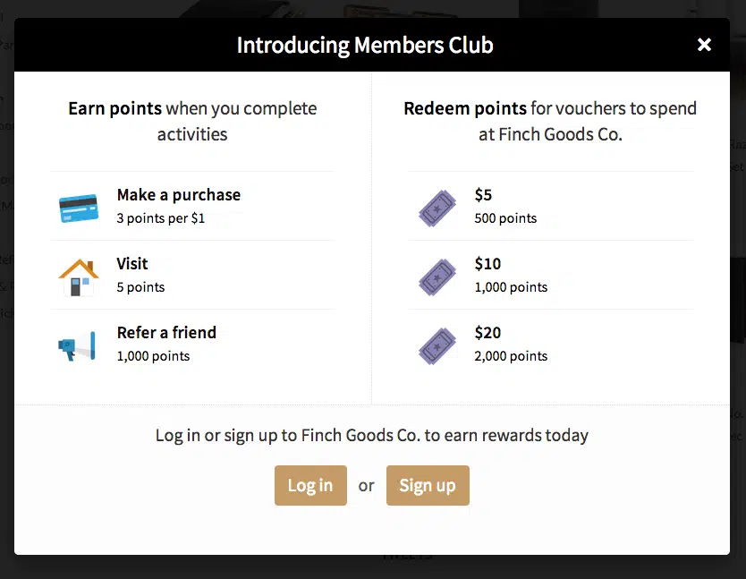Click the megaphone Refer a friend icon
The width and height of the screenshot is (746, 579).
(78, 345)
